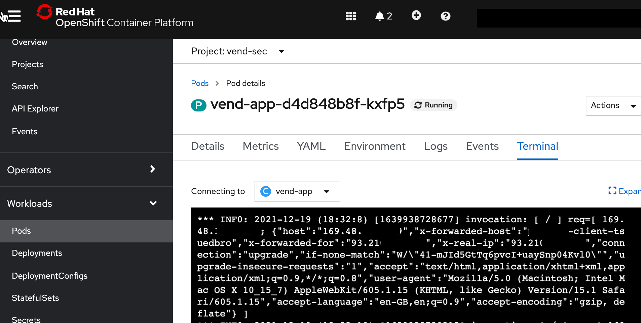Image resolution: width=641 pixels, height=323 pixels.
Task: Click inside the terminal output area
Action: [404, 265]
